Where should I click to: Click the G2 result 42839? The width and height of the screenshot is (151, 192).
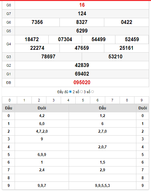click(x=82, y=65)
